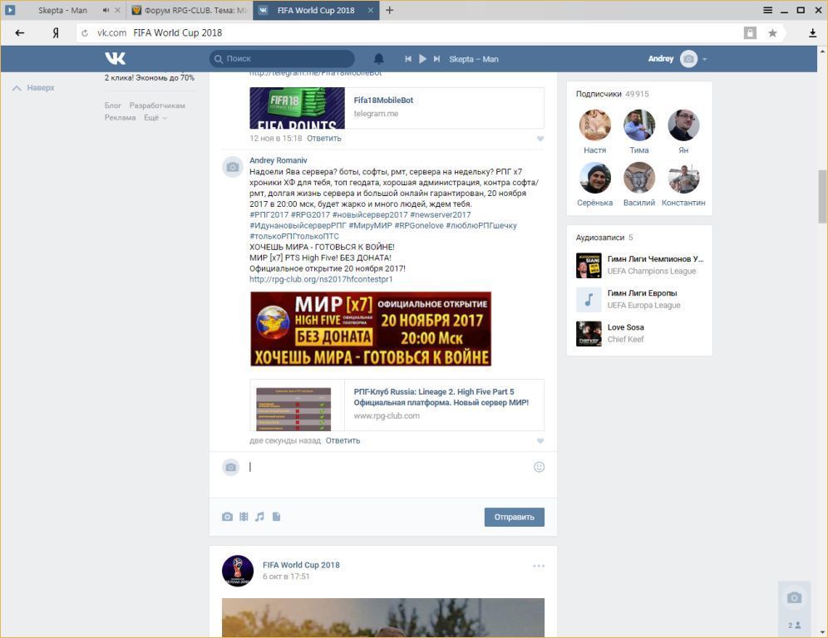828x638 pixels.
Task: Open the Реклама footer link
Action: point(120,118)
